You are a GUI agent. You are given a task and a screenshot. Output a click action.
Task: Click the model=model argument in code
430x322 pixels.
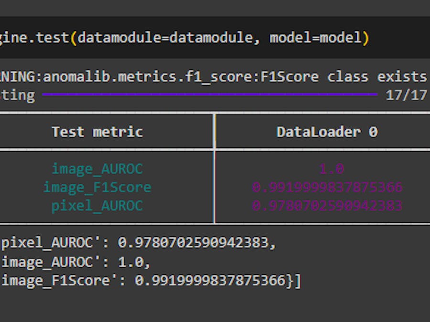click(x=315, y=37)
